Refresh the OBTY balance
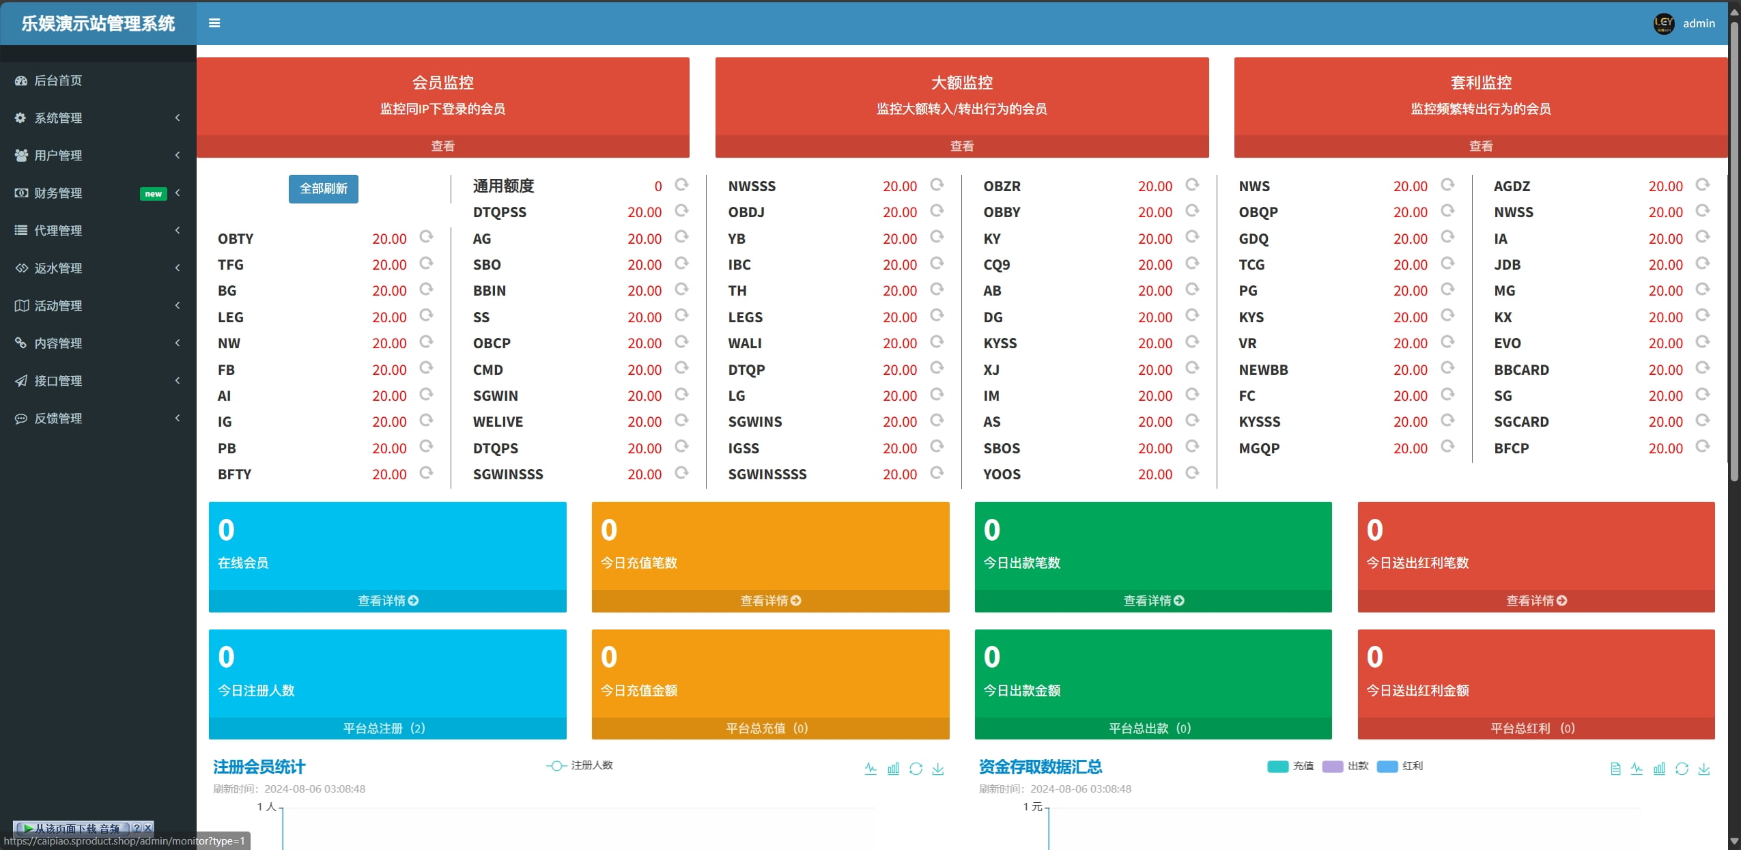 (x=426, y=237)
